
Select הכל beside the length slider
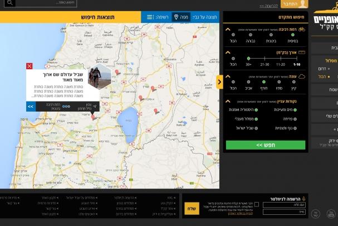(x=233, y=59)
